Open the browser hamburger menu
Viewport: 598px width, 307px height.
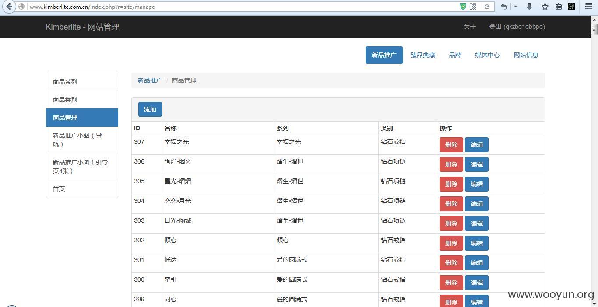589,7
